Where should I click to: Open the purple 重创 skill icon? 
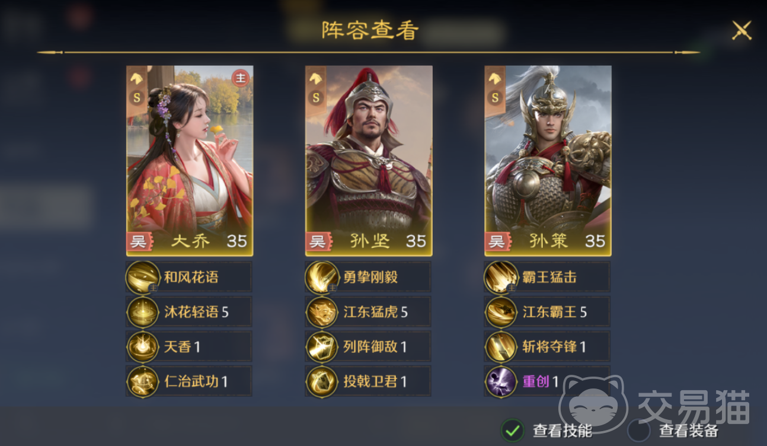point(501,381)
